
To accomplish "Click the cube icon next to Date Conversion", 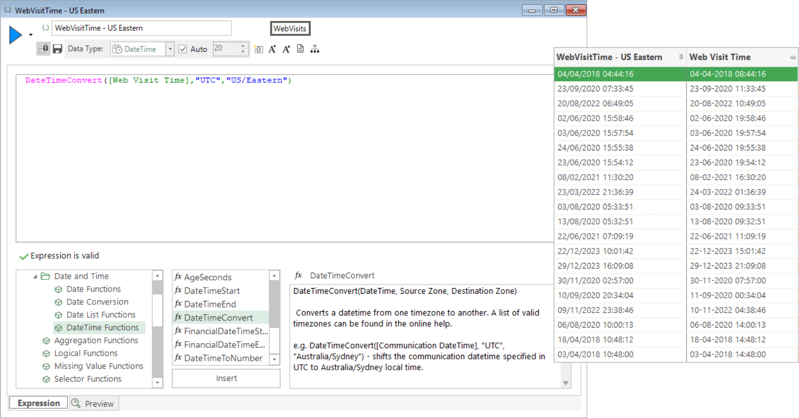I will [59, 302].
